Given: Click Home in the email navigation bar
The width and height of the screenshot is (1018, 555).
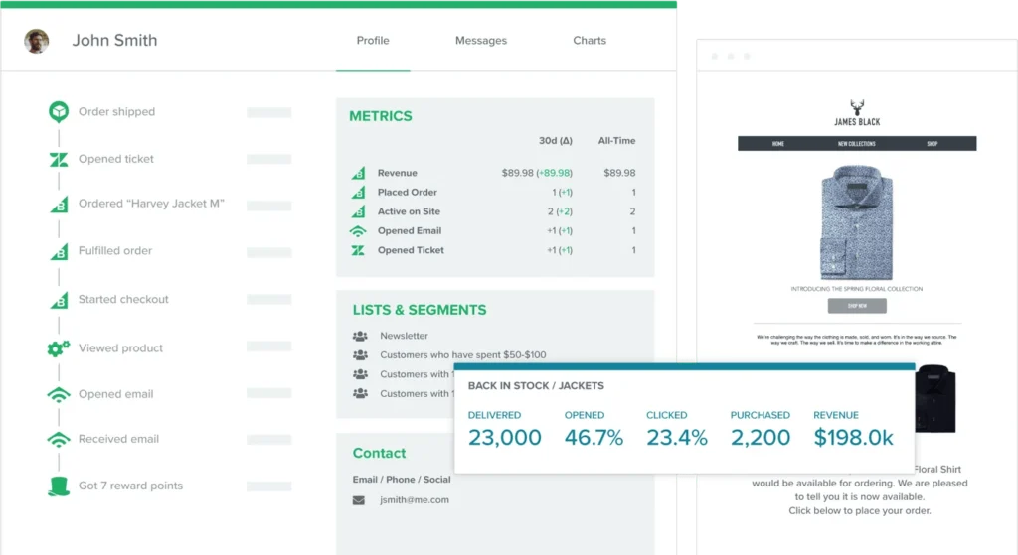Looking at the screenshot, I should click(x=777, y=144).
